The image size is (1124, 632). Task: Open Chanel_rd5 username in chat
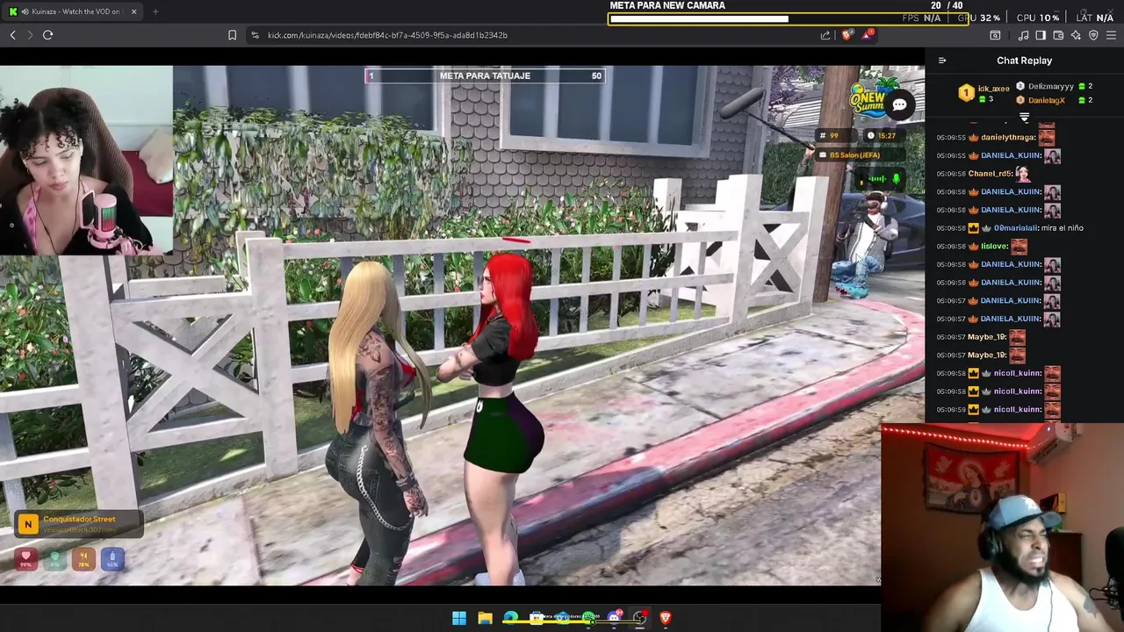point(989,174)
